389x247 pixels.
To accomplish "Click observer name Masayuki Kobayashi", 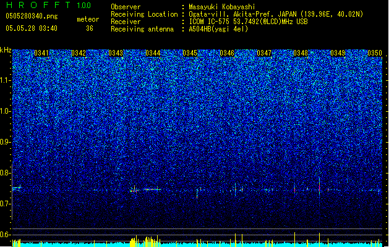I will point(222,7).
